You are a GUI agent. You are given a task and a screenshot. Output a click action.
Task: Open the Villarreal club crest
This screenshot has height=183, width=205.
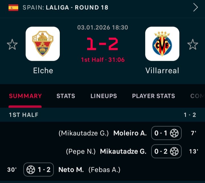coord(162,44)
